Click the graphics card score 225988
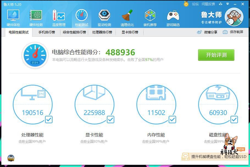The width and height of the screenshot is (250, 167). 94,113
